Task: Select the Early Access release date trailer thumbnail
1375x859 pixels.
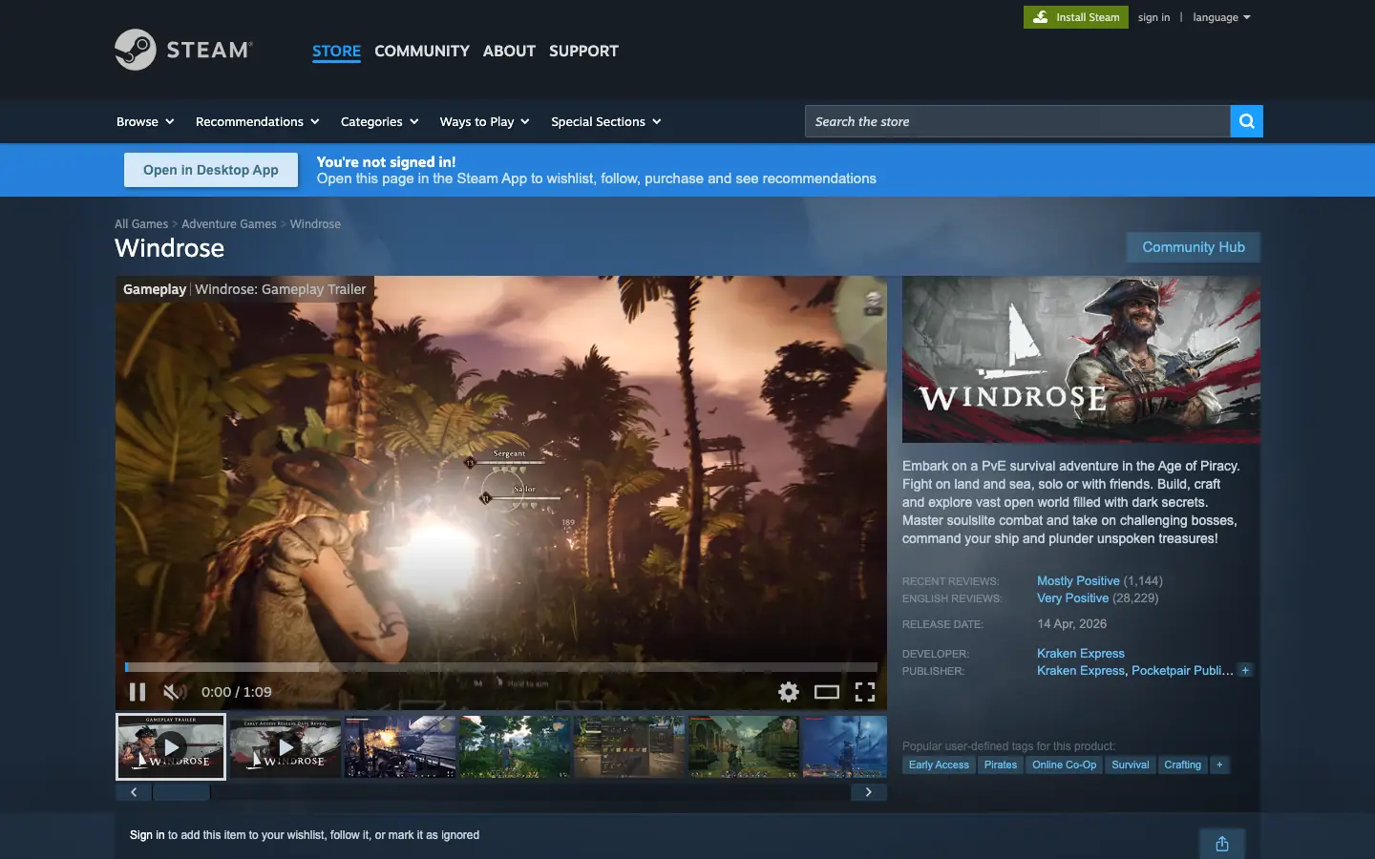Action: tap(286, 746)
